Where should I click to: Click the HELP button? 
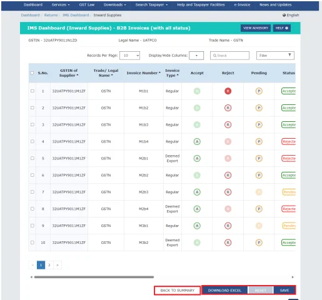click(282, 28)
